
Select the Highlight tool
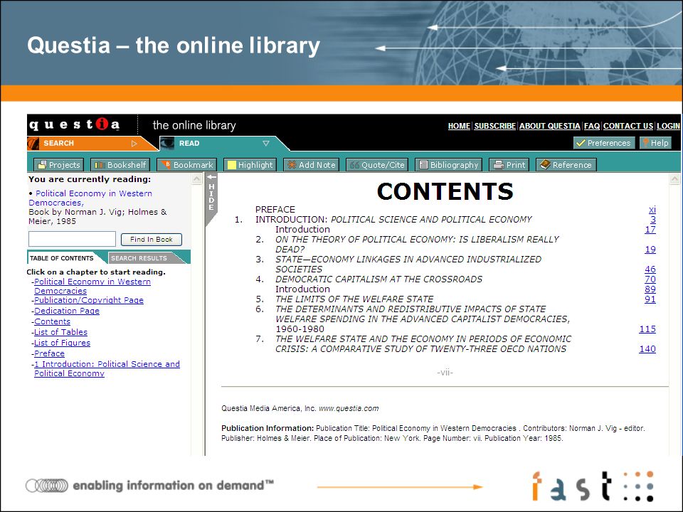250,165
